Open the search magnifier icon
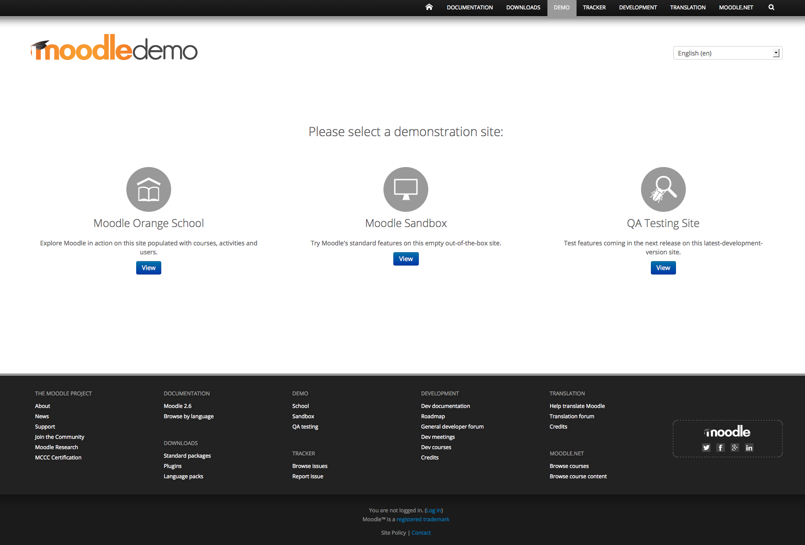This screenshot has width=805, height=545. coord(771,7)
